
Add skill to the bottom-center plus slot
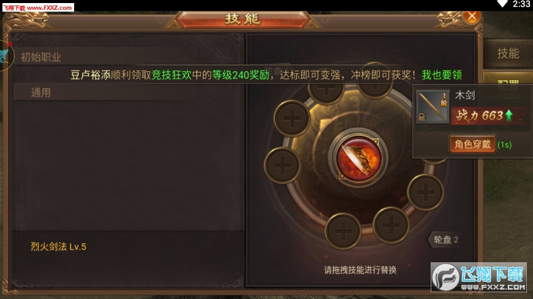pyautogui.click(x=342, y=231)
